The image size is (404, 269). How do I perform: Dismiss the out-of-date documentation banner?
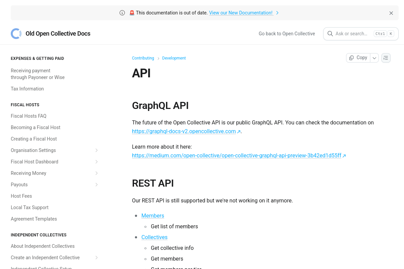391,13
